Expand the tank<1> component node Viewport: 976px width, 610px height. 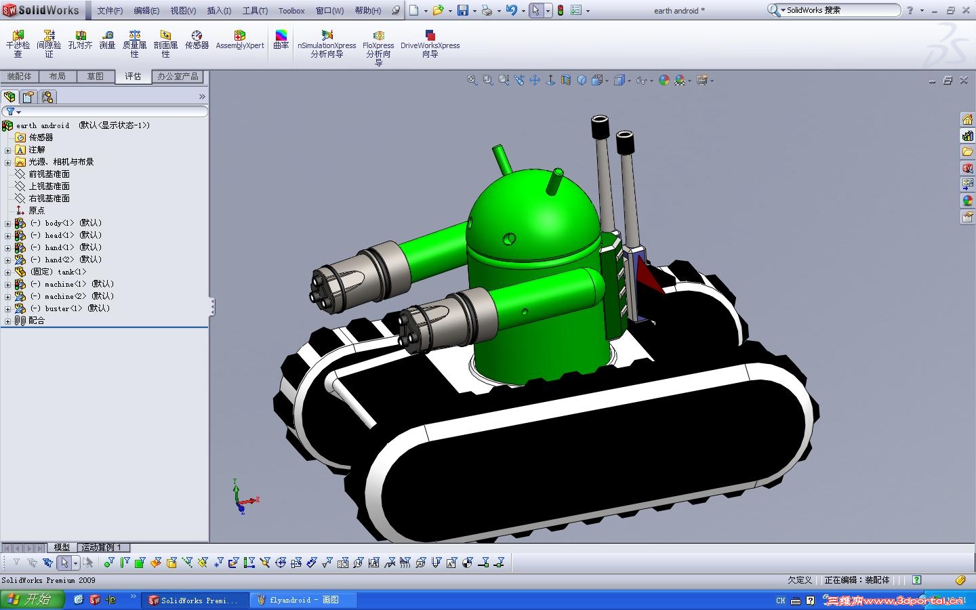click(7, 272)
